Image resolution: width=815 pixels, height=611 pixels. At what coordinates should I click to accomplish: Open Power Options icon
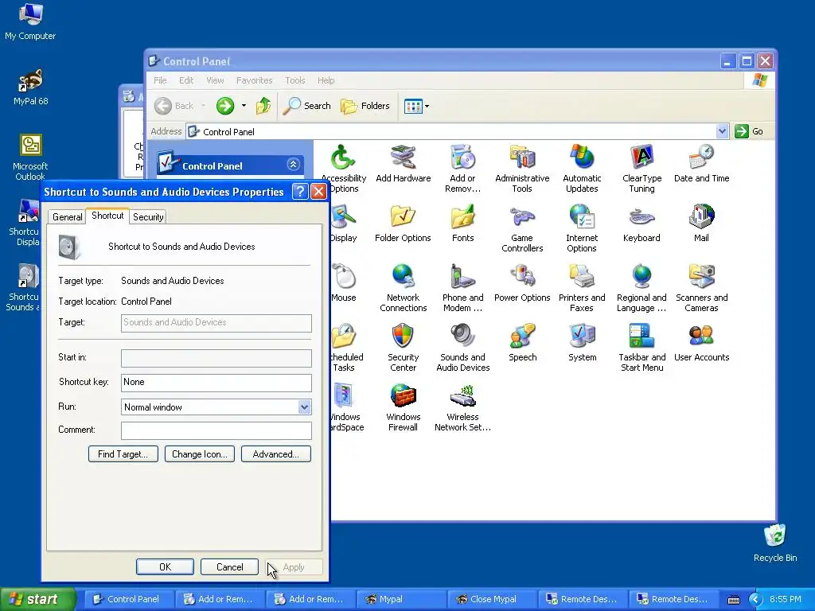pos(522,283)
